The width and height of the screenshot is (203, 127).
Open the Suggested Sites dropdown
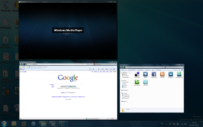33,67
